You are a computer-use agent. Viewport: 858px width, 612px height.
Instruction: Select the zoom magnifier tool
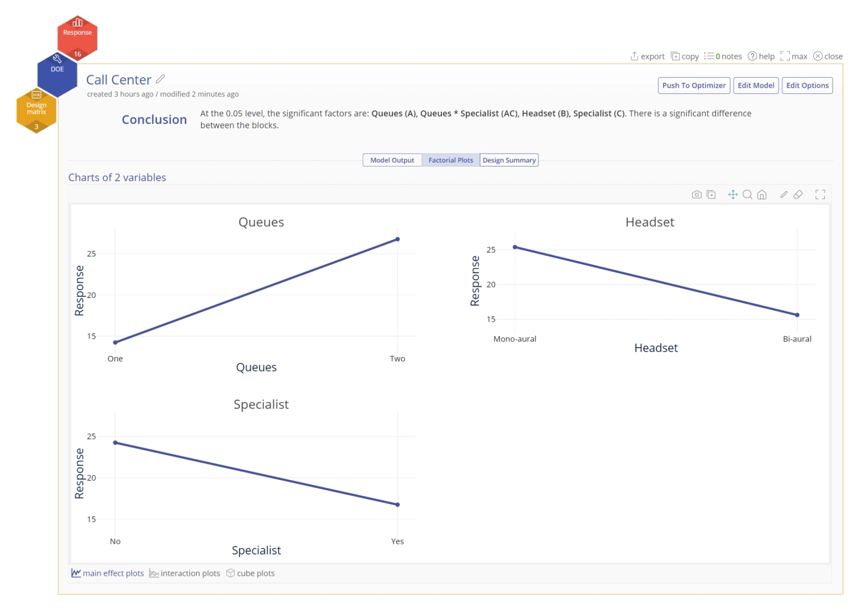(747, 194)
